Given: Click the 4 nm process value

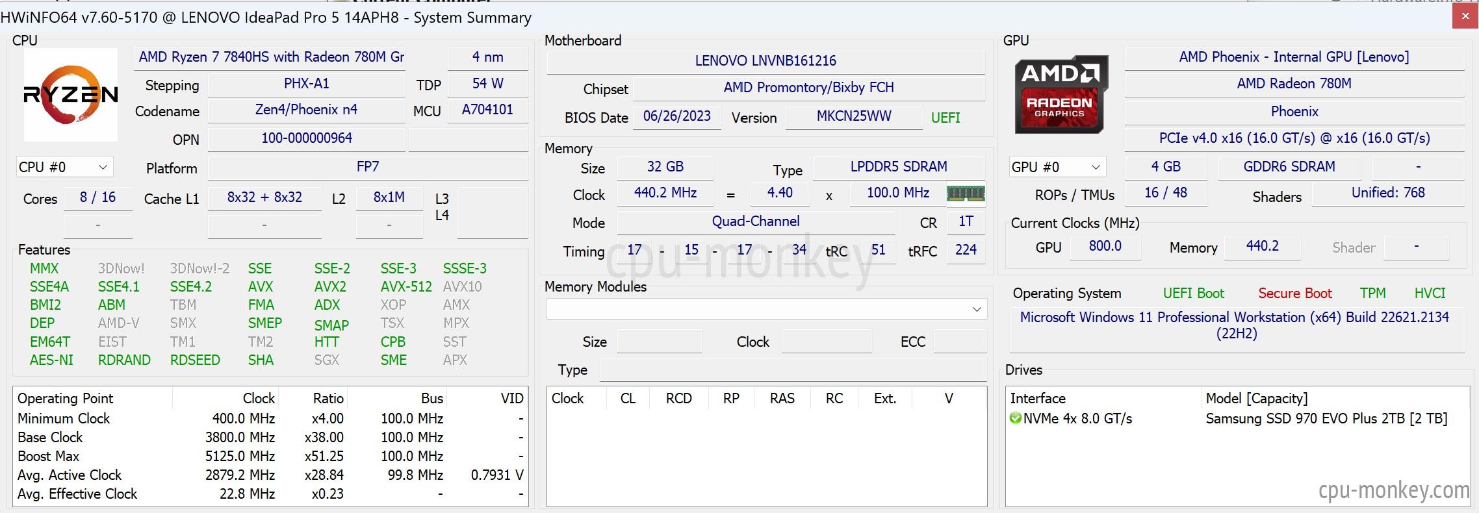Looking at the screenshot, I should [488, 57].
